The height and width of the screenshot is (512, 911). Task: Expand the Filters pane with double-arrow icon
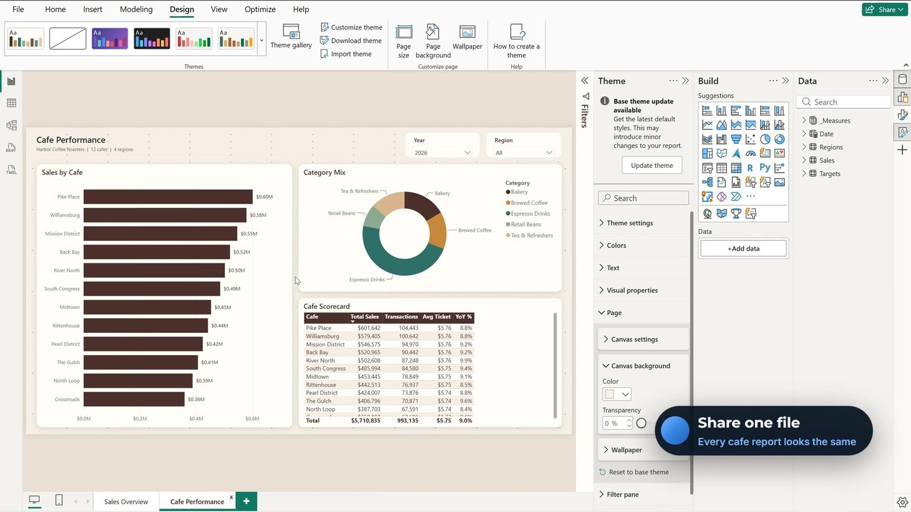pos(585,81)
